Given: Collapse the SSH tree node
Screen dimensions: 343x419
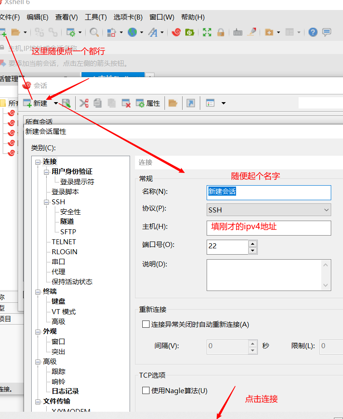Looking at the screenshot, I should [46, 202].
